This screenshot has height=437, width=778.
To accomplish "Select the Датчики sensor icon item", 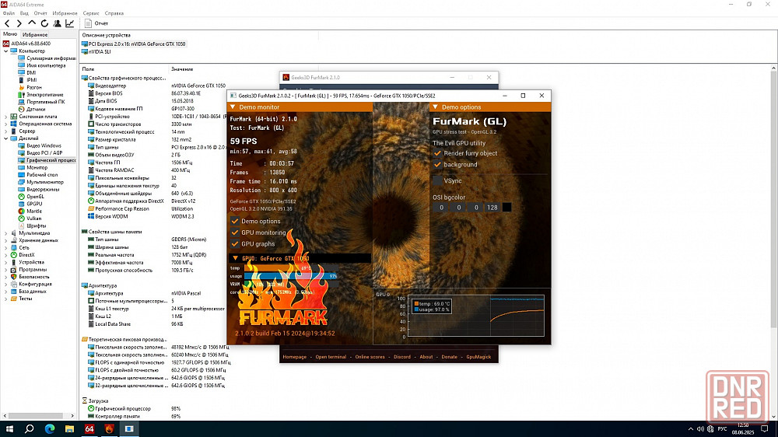I will click(x=21, y=109).
